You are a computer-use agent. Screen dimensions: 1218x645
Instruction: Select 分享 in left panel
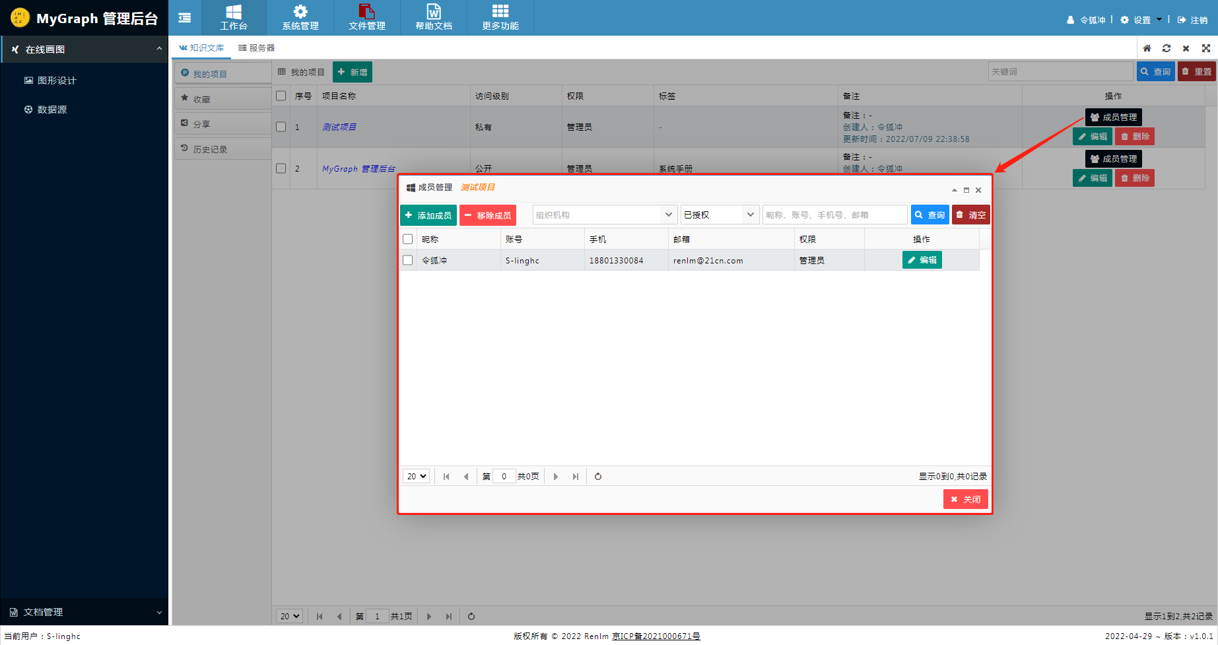click(223, 124)
